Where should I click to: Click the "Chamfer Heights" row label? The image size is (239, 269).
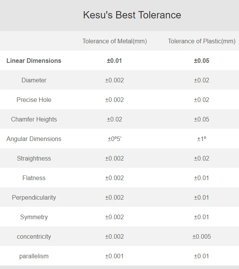point(34,119)
